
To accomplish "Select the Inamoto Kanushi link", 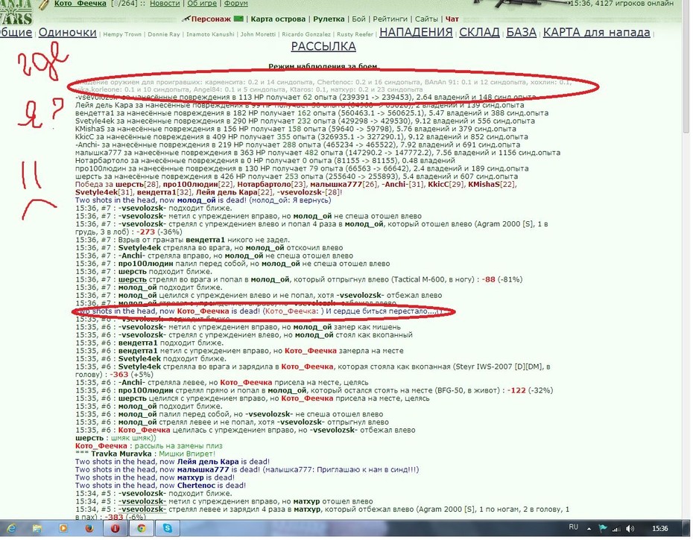I will (210, 34).
